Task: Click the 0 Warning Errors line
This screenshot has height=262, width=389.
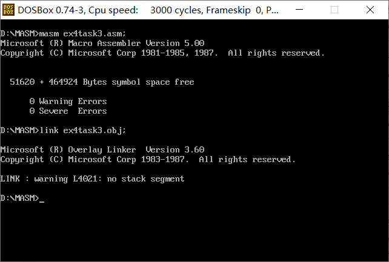Action: [68, 101]
